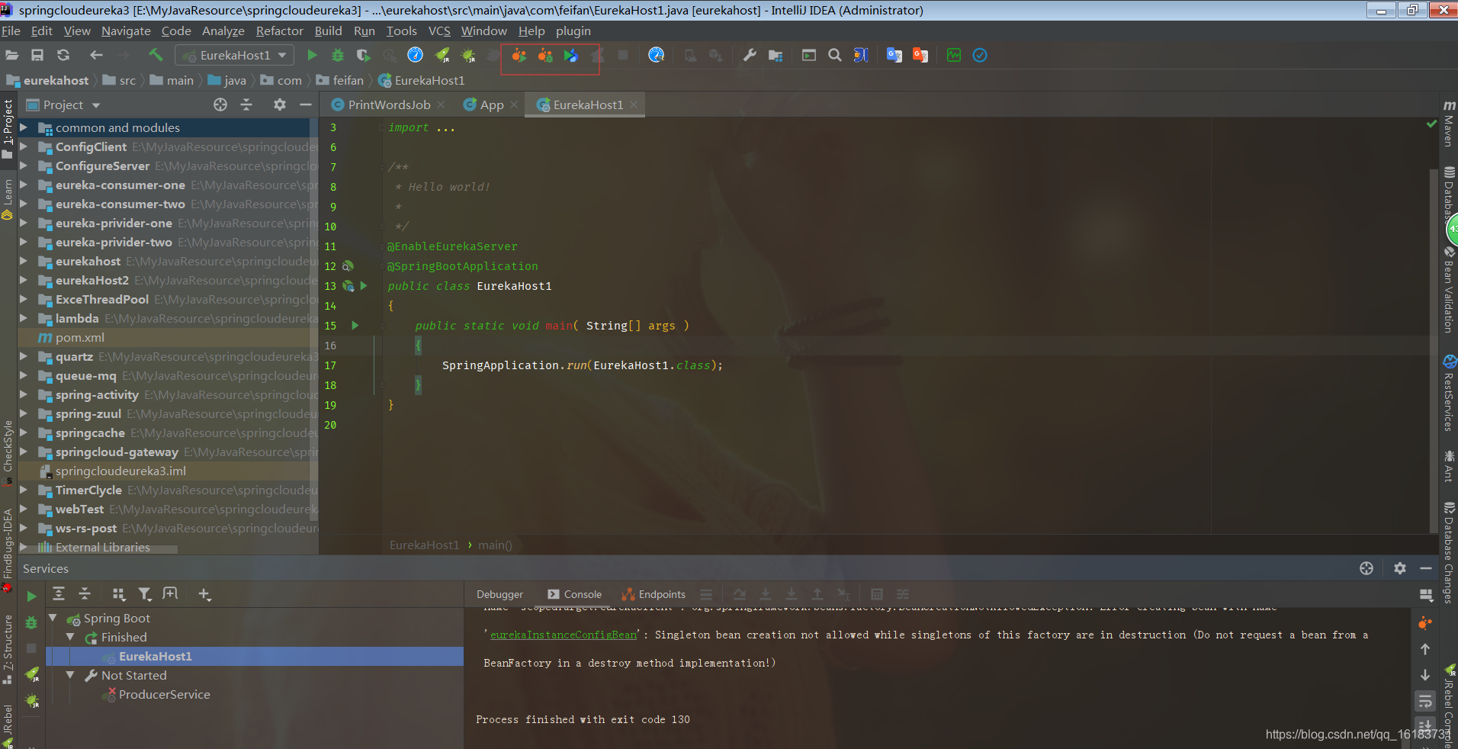Screen dimensions: 1458x749
Task: Open Project Structure wrench icon
Action: (750, 55)
